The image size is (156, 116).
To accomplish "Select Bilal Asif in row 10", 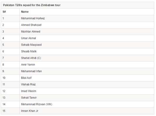I will (x=26, y=78).
